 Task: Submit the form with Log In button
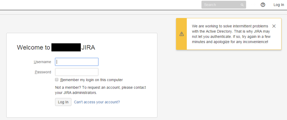pos(63,102)
